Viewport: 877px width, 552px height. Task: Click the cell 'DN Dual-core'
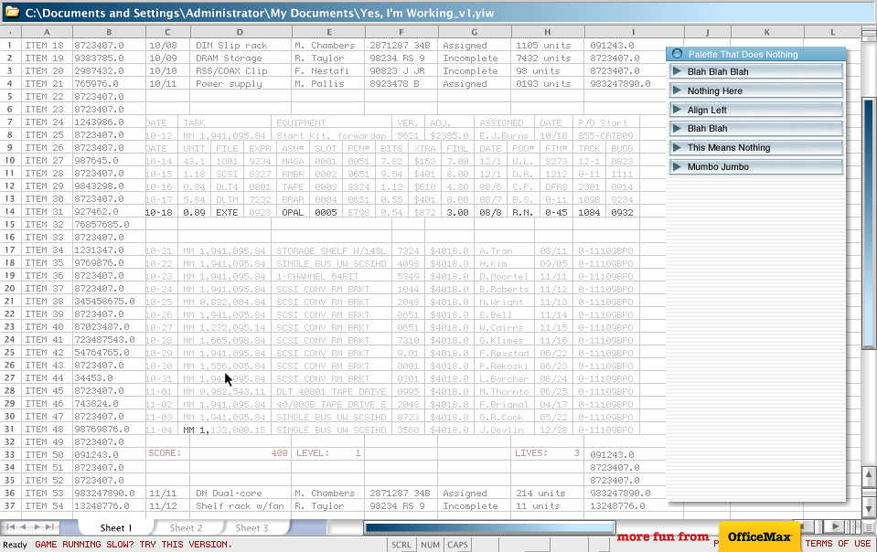241,494
